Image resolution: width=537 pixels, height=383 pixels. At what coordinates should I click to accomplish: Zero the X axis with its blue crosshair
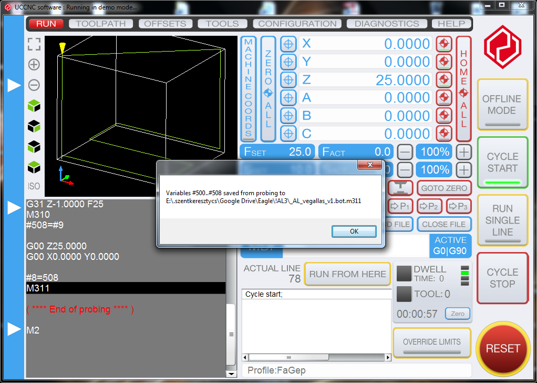[288, 44]
